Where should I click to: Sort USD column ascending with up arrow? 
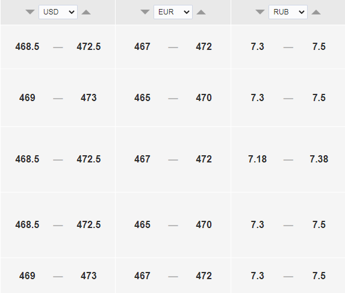(x=86, y=12)
